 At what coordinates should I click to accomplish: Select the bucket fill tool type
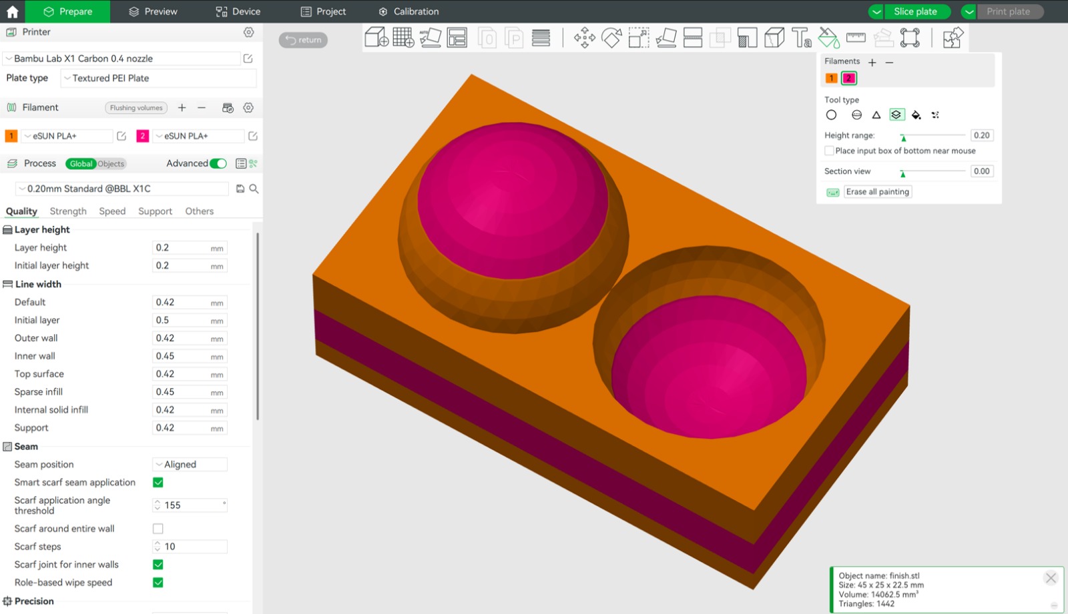click(916, 115)
